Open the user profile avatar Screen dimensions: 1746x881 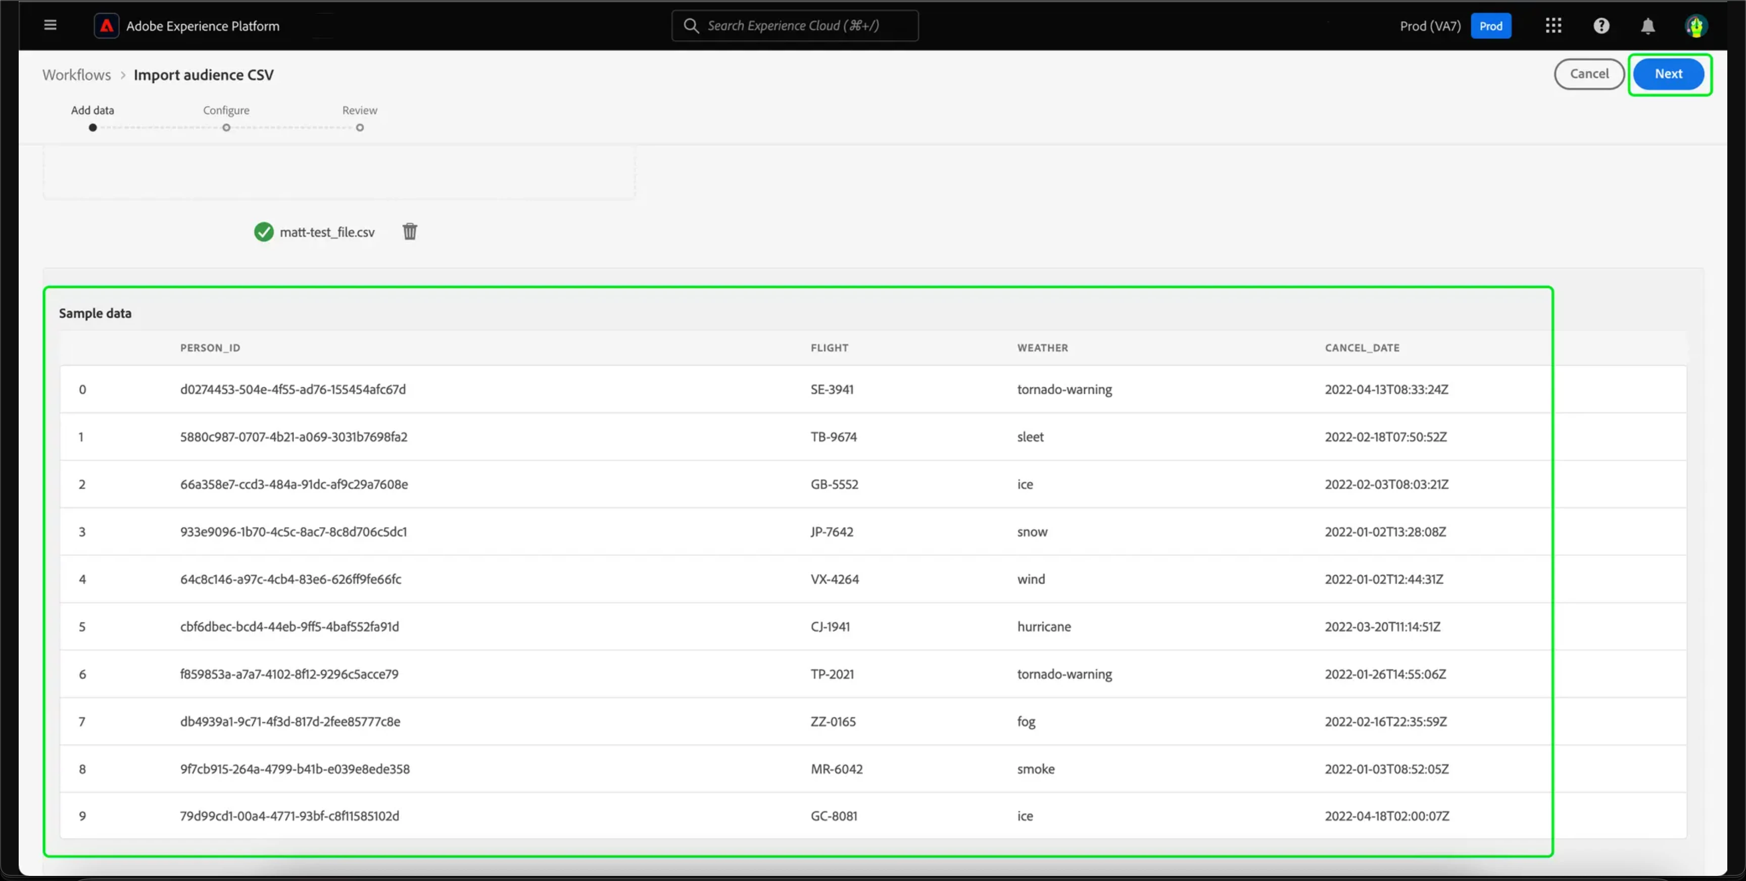point(1695,26)
